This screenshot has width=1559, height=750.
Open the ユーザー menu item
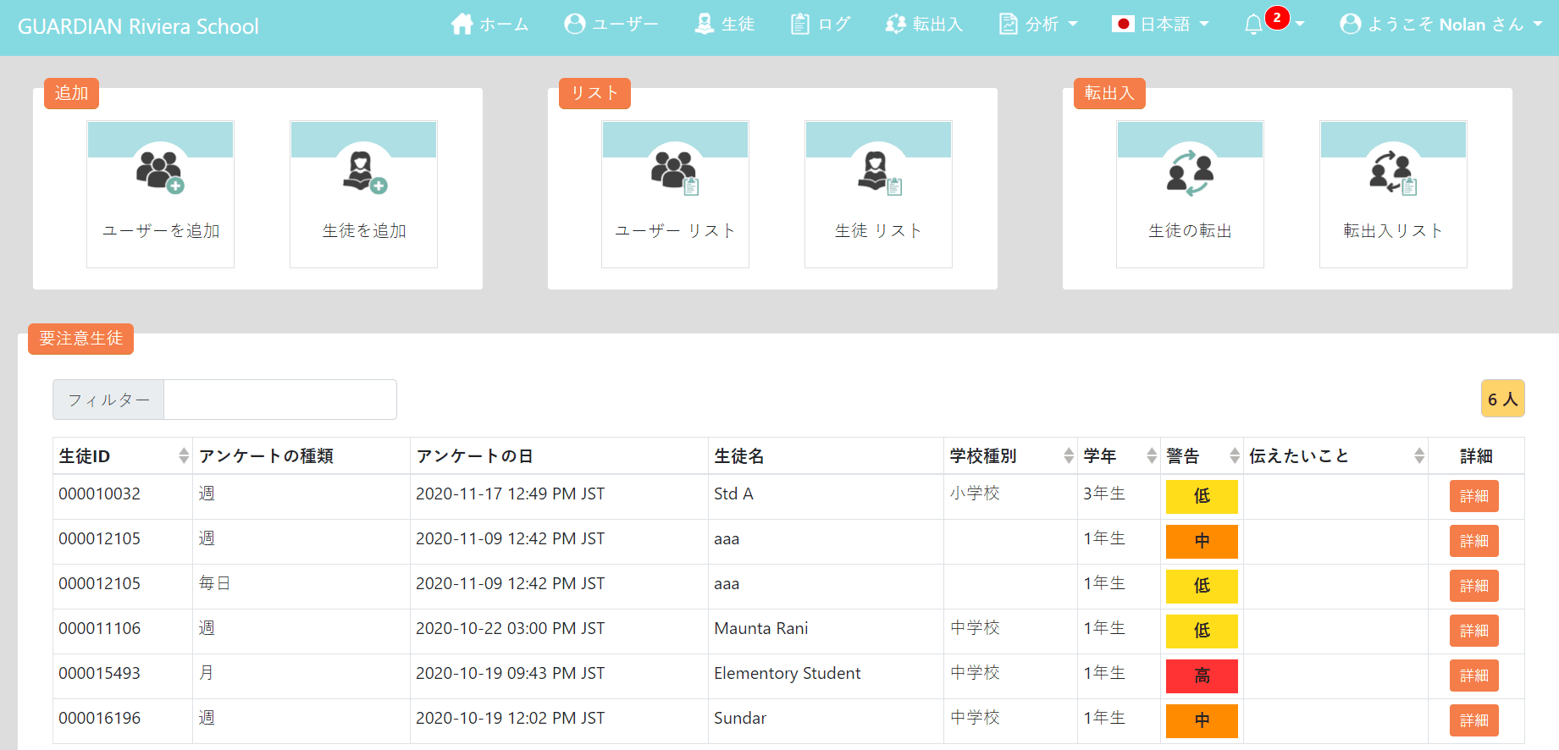625,25
